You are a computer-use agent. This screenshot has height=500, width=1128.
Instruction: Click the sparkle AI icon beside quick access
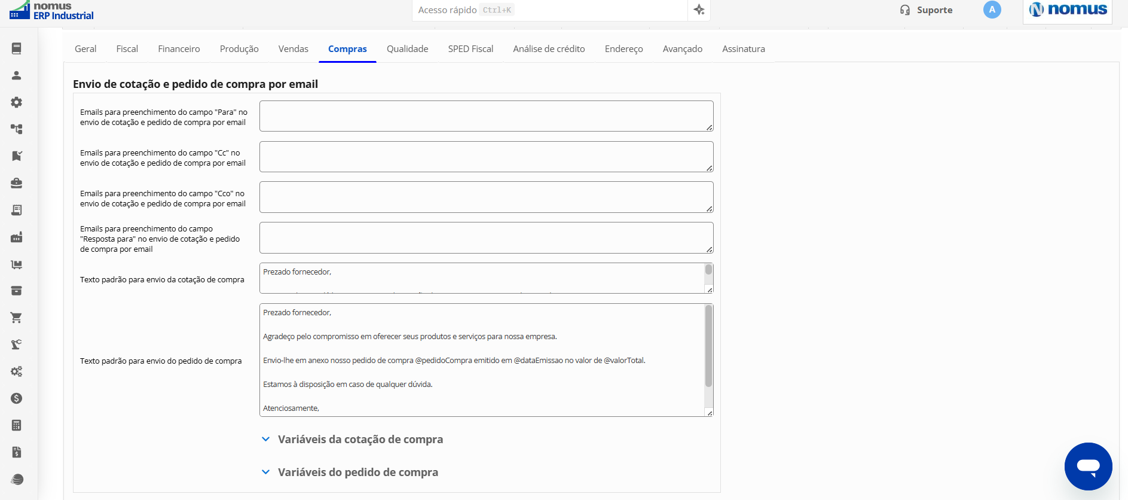(699, 10)
